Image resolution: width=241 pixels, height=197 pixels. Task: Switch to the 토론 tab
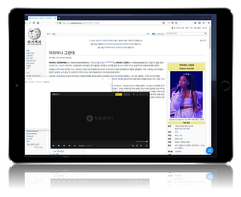(x=54, y=34)
